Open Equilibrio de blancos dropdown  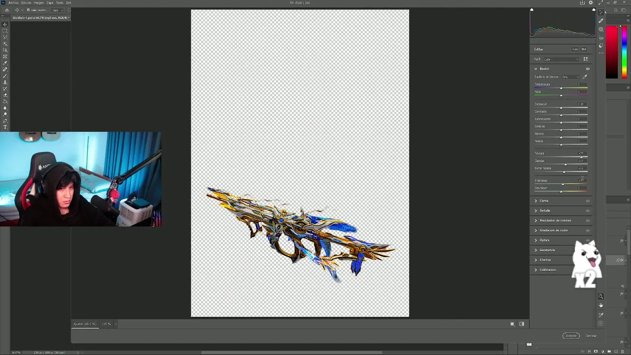point(571,77)
